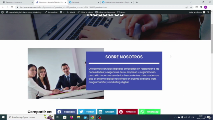Share on LinkedIn button

pyautogui.click(x=107, y=112)
